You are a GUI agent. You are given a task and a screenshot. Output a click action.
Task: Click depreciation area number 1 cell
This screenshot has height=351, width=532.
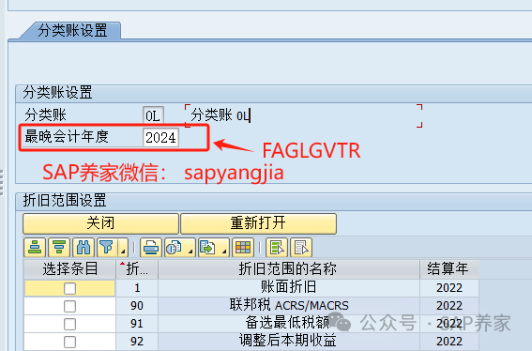(137, 287)
